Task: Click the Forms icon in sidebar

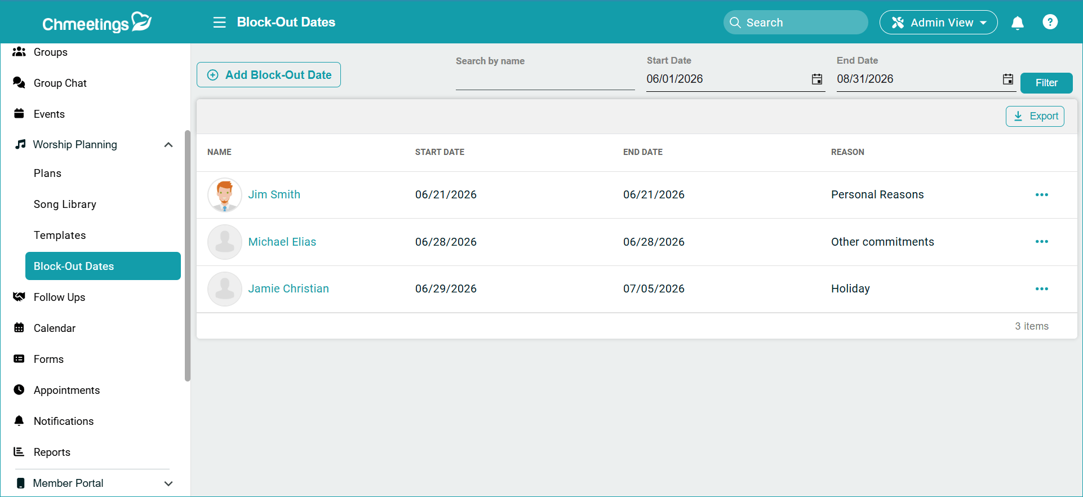Action: click(x=19, y=359)
